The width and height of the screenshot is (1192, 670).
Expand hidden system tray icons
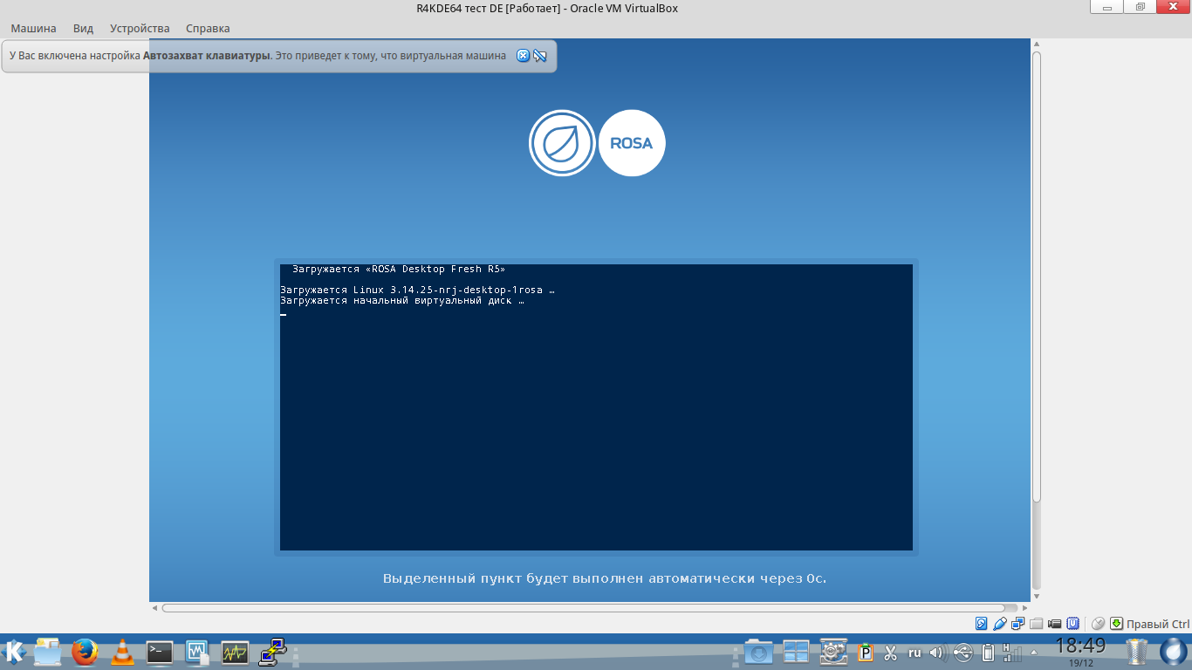(x=1035, y=652)
